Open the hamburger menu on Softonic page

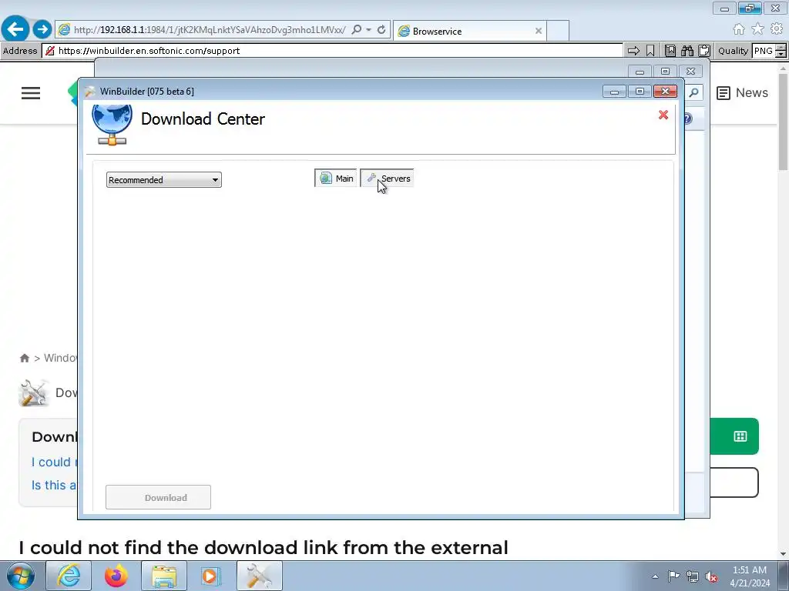coord(31,93)
